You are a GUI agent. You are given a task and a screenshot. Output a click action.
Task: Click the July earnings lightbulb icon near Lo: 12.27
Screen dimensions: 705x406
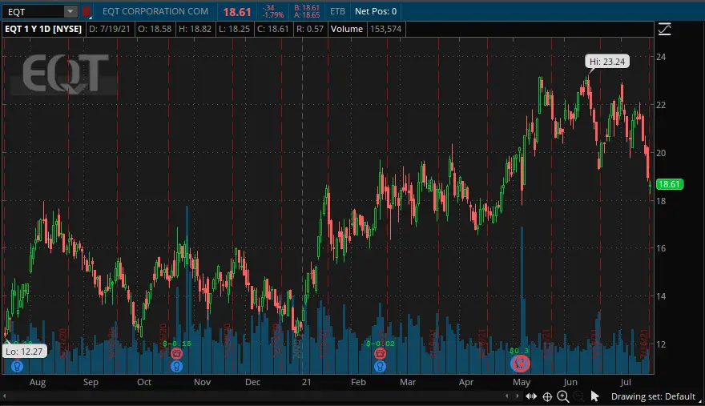click(17, 367)
